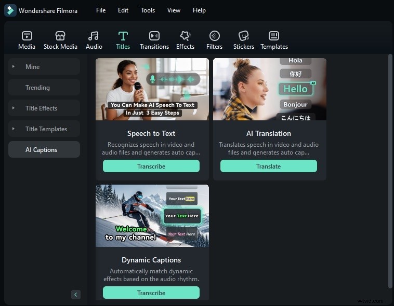This screenshot has height=306, width=394.
Task: Select the Filters icon
Action: [x=214, y=36]
